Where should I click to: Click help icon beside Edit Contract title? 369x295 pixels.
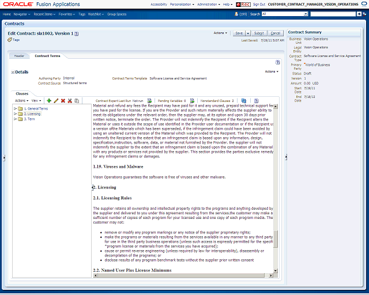tap(77, 33)
